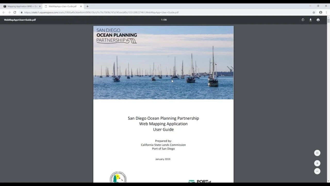Click the WebMapApp+User+Guide.pdf title in the toolbar
The height and width of the screenshot is (186, 330).
[20, 20]
